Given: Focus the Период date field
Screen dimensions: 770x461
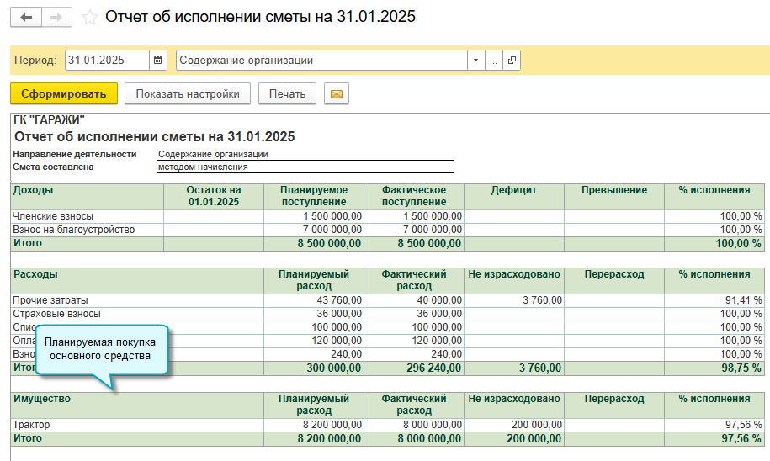Looking at the screenshot, I should pos(107,61).
